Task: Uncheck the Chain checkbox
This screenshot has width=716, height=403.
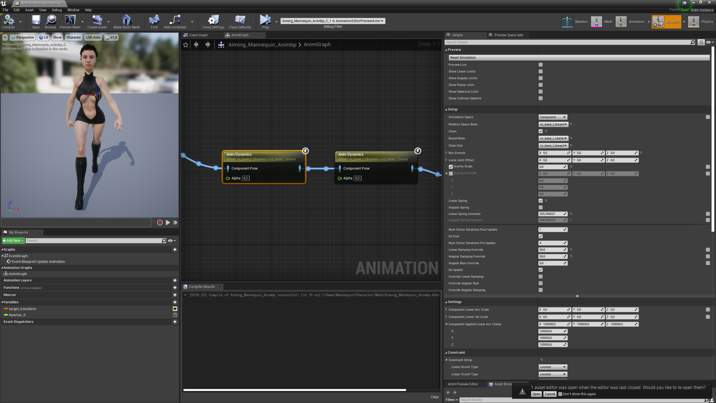Action: pos(541,131)
